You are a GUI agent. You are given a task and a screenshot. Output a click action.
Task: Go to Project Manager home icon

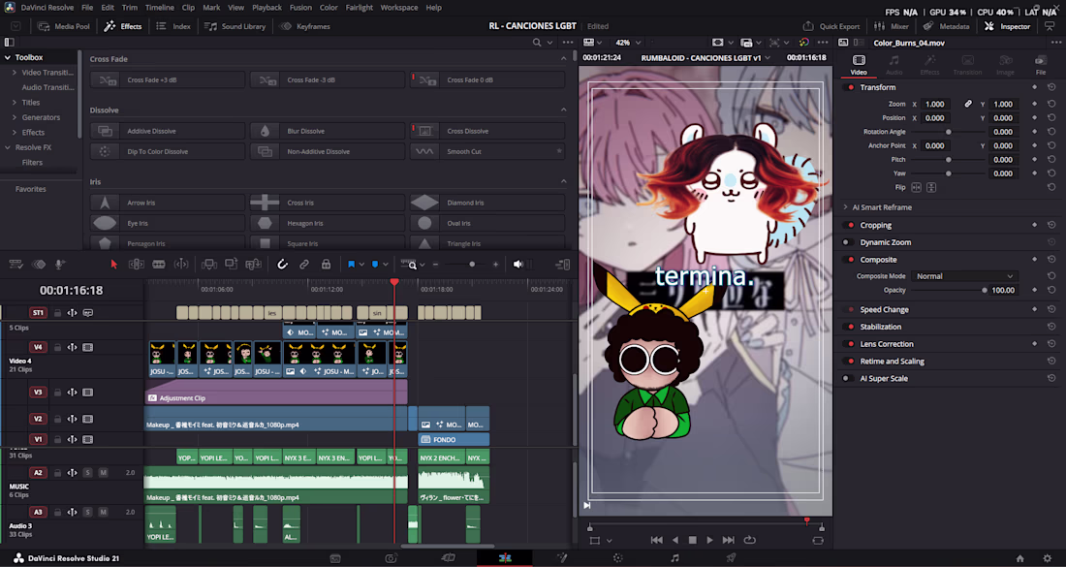point(1019,559)
